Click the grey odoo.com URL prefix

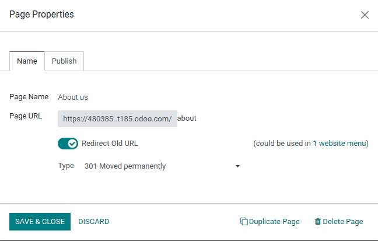click(117, 118)
